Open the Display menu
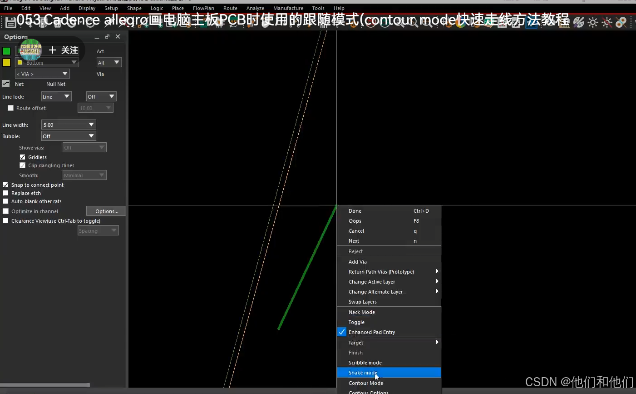636x394 pixels. (x=87, y=8)
